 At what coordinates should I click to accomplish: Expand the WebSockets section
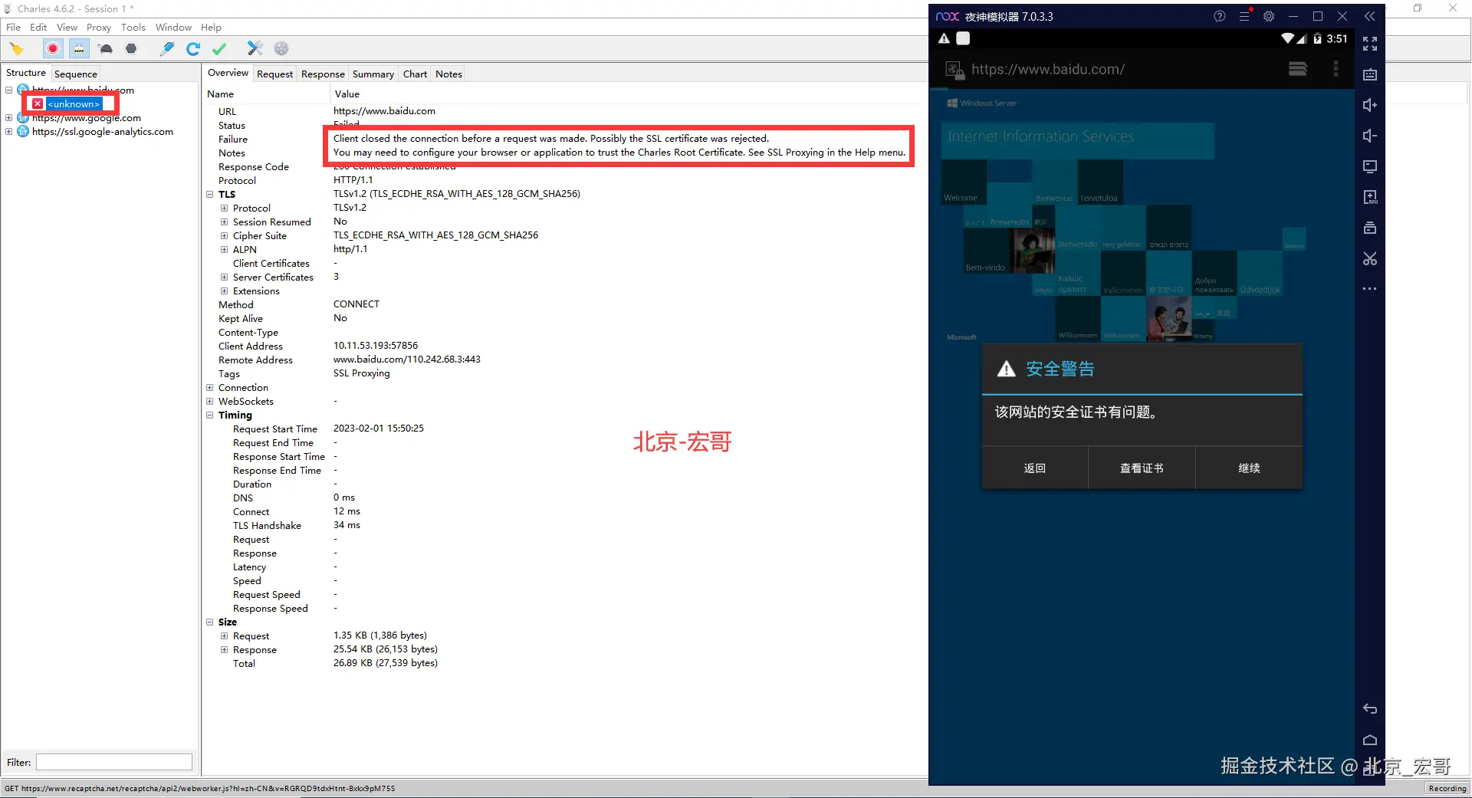pos(209,401)
